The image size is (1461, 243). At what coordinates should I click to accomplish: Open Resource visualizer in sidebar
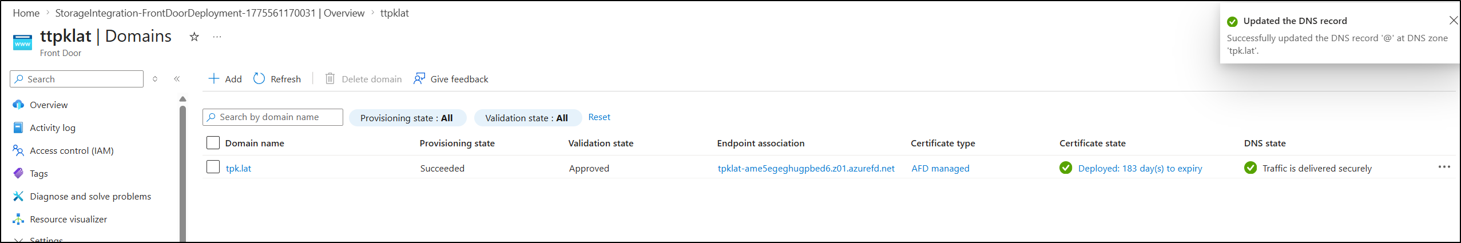[68, 220]
